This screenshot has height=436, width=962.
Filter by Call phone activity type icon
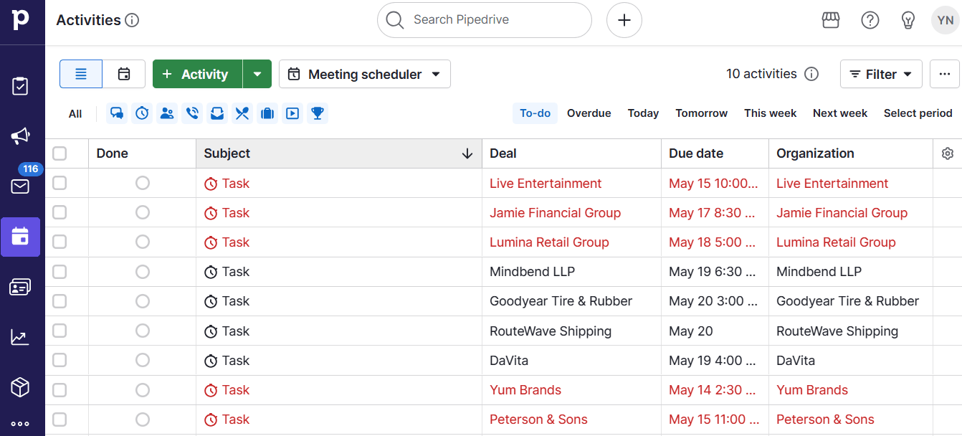point(192,113)
